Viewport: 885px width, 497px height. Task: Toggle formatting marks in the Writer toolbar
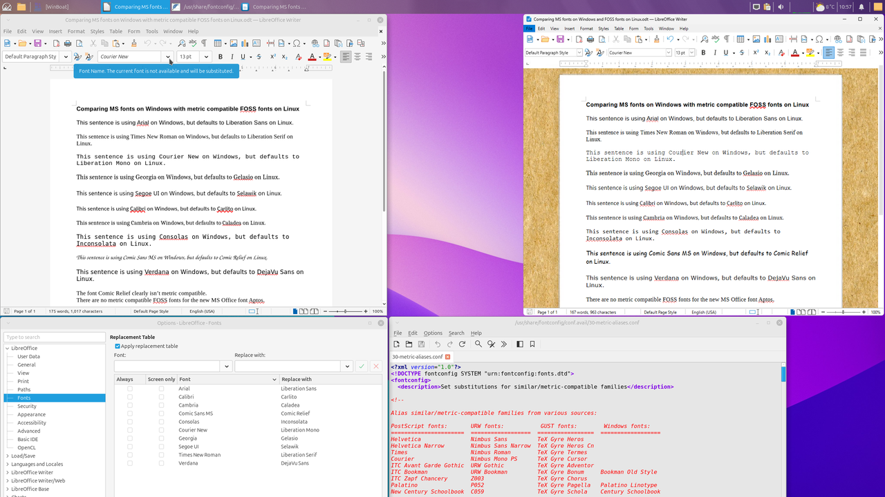point(203,43)
